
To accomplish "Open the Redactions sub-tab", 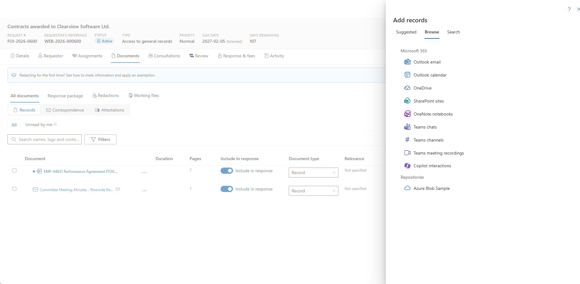I will click(x=106, y=95).
